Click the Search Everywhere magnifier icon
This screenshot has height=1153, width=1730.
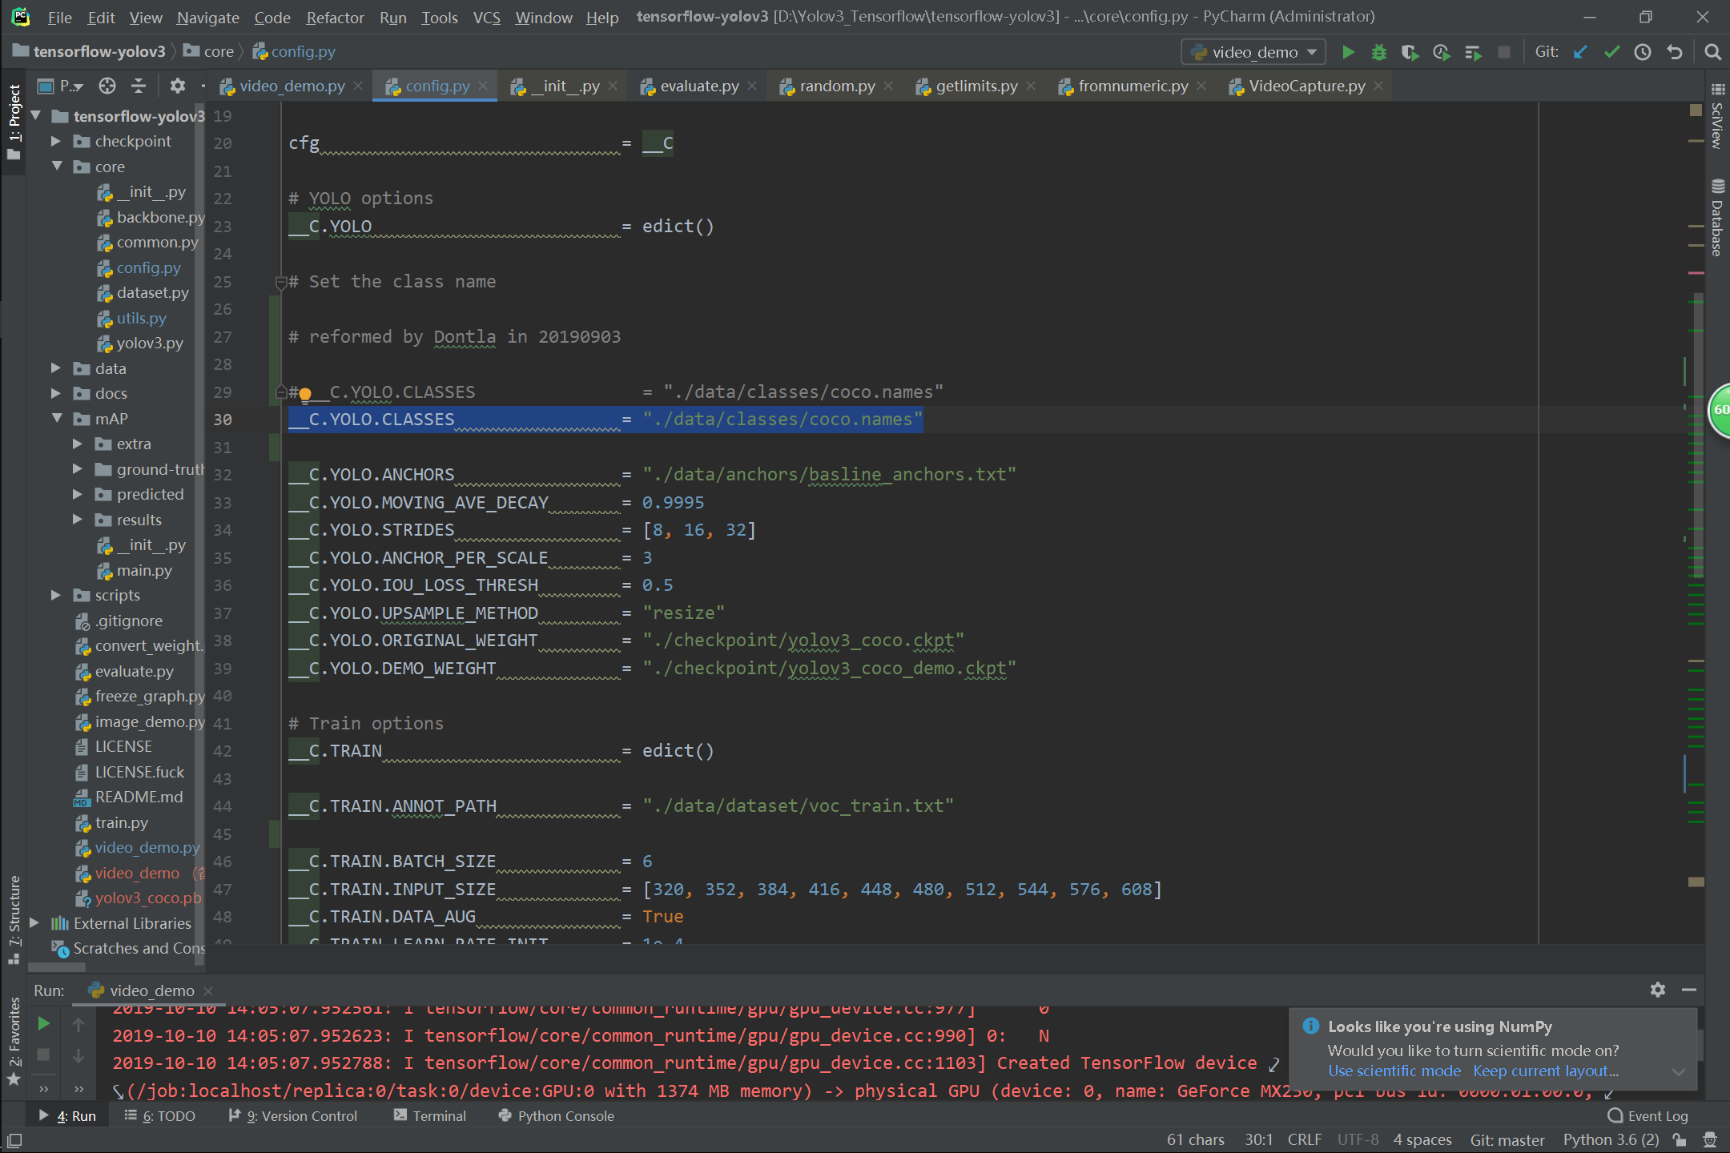(1712, 52)
